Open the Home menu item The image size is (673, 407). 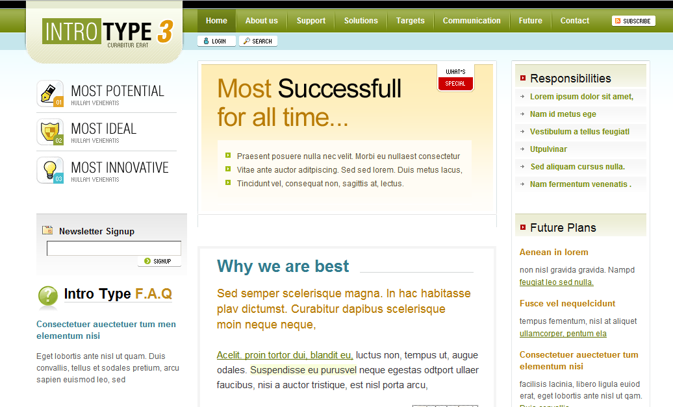point(216,21)
